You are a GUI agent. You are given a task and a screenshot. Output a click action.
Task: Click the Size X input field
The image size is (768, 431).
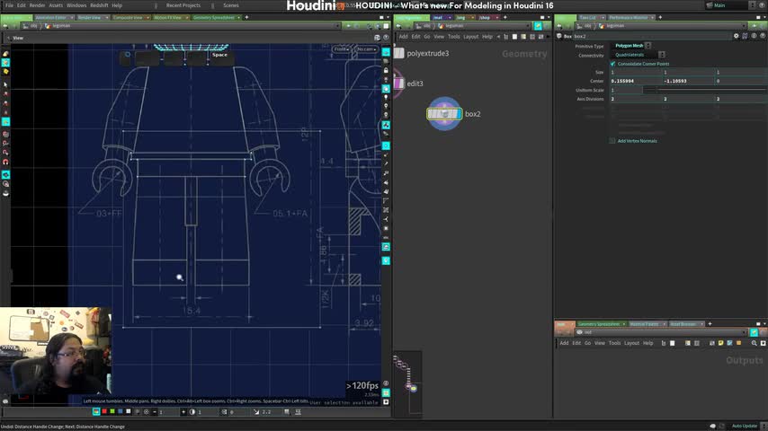pyautogui.click(x=636, y=73)
